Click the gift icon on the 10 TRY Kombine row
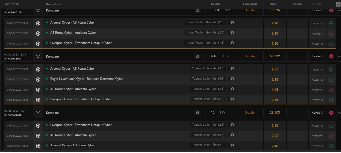Screen dimensions: 341x153 click(x=198, y=113)
